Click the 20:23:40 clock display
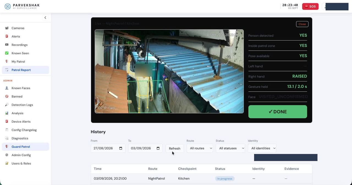 pos(290,5)
